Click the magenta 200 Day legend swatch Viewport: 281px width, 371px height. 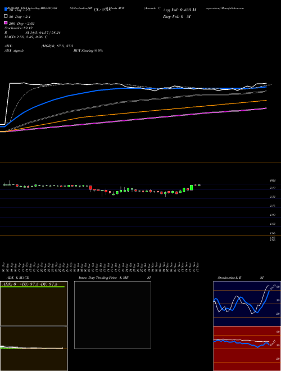pos(6,22)
